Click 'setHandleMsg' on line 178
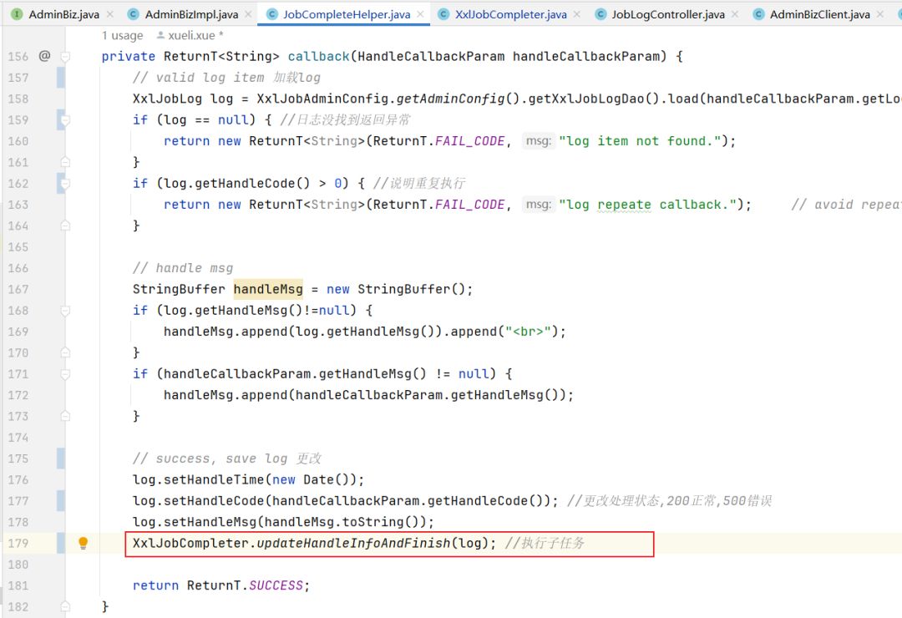This screenshot has width=902, height=618. tap(210, 522)
